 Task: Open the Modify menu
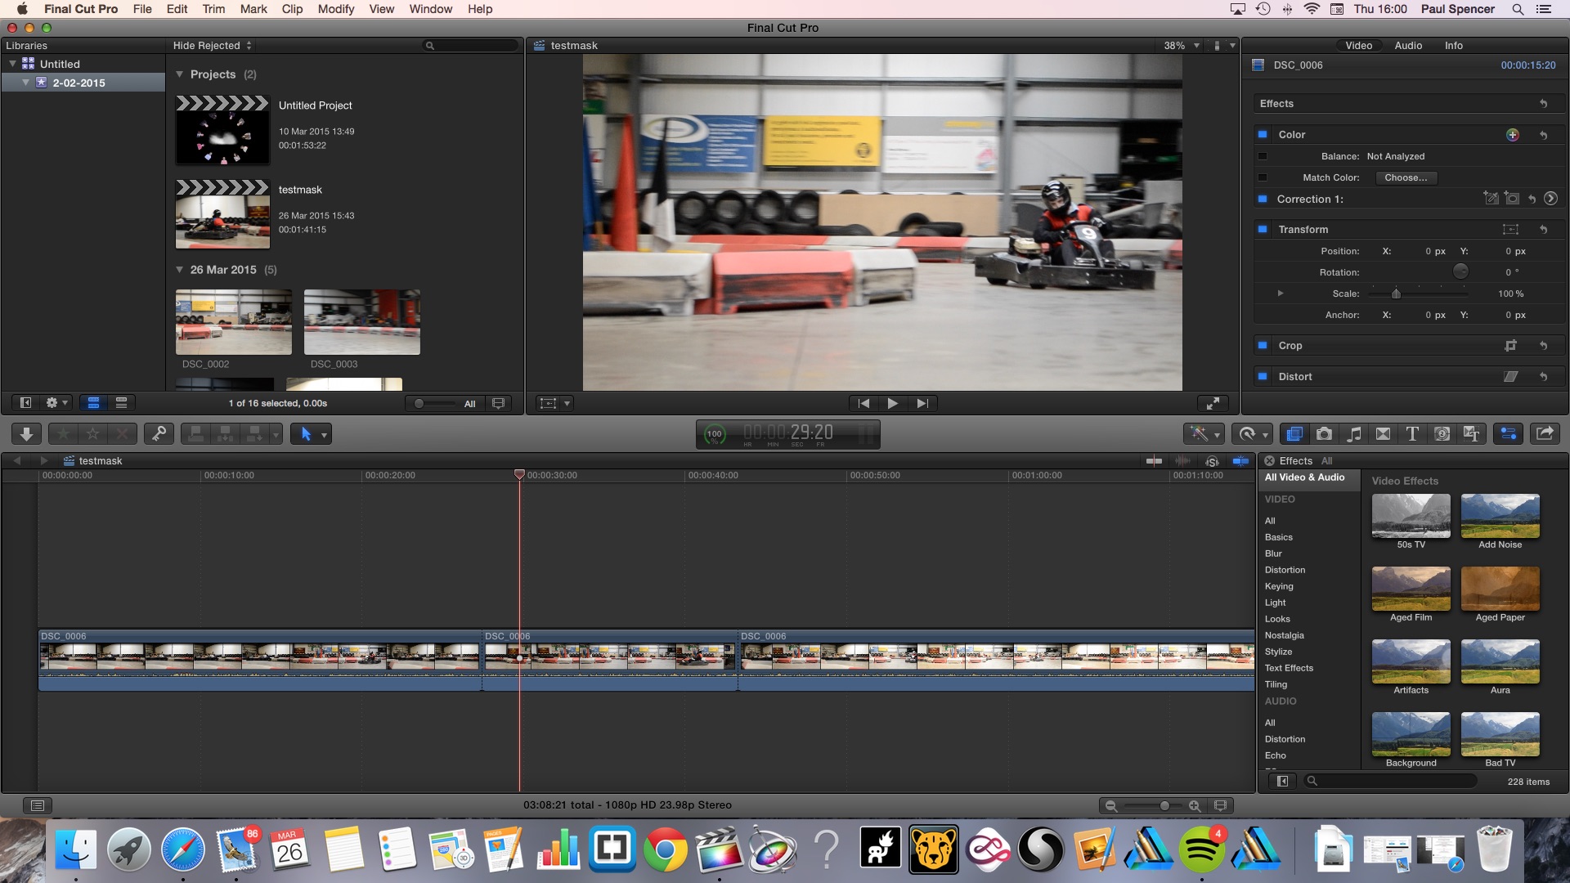pos(335,9)
